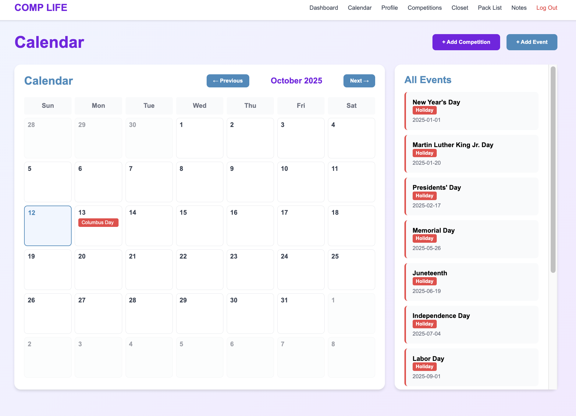Click the highlighted October 12 cell
Screen dimensions: 576x416
click(48, 226)
